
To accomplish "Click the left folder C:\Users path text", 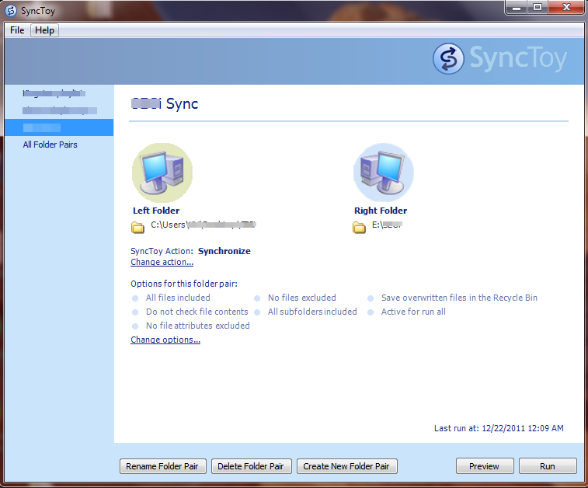I will tap(204, 225).
